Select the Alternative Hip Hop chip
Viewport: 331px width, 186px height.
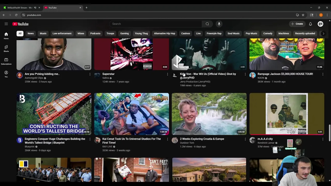click(164, 33)
